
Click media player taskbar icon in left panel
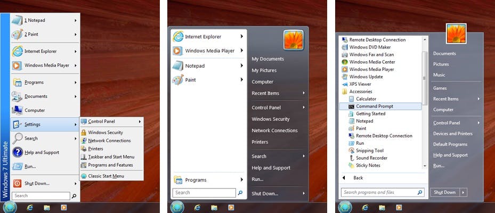click(x=64, y=207)
